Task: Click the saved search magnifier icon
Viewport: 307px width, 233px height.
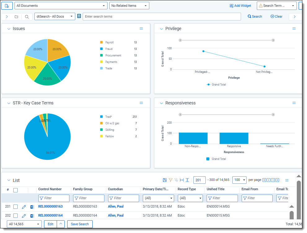Action: click(x=27, y=17)
